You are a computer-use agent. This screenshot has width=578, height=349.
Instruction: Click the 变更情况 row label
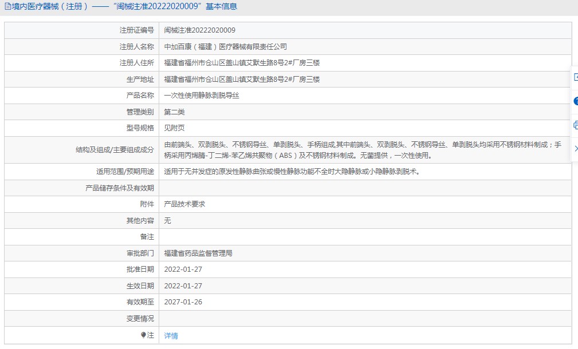(x=140, y=319)
